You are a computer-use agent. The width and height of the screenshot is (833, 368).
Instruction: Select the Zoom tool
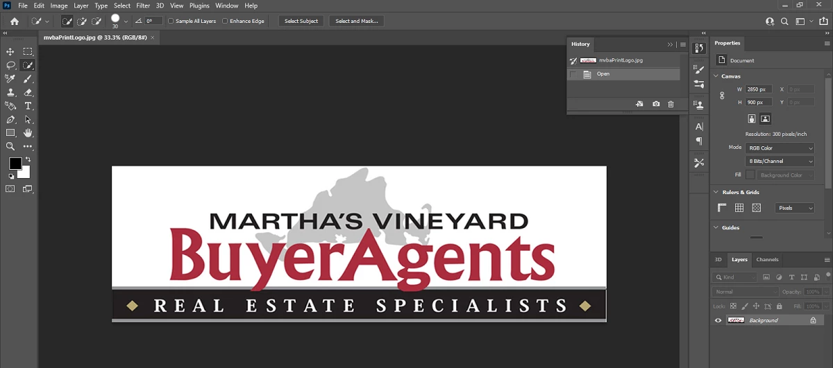coord(10,146)
